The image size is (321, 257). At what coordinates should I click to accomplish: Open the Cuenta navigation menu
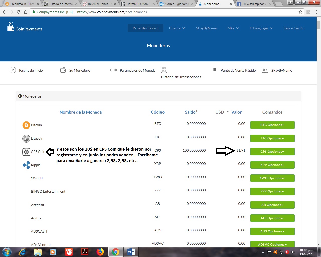(177, 28)
